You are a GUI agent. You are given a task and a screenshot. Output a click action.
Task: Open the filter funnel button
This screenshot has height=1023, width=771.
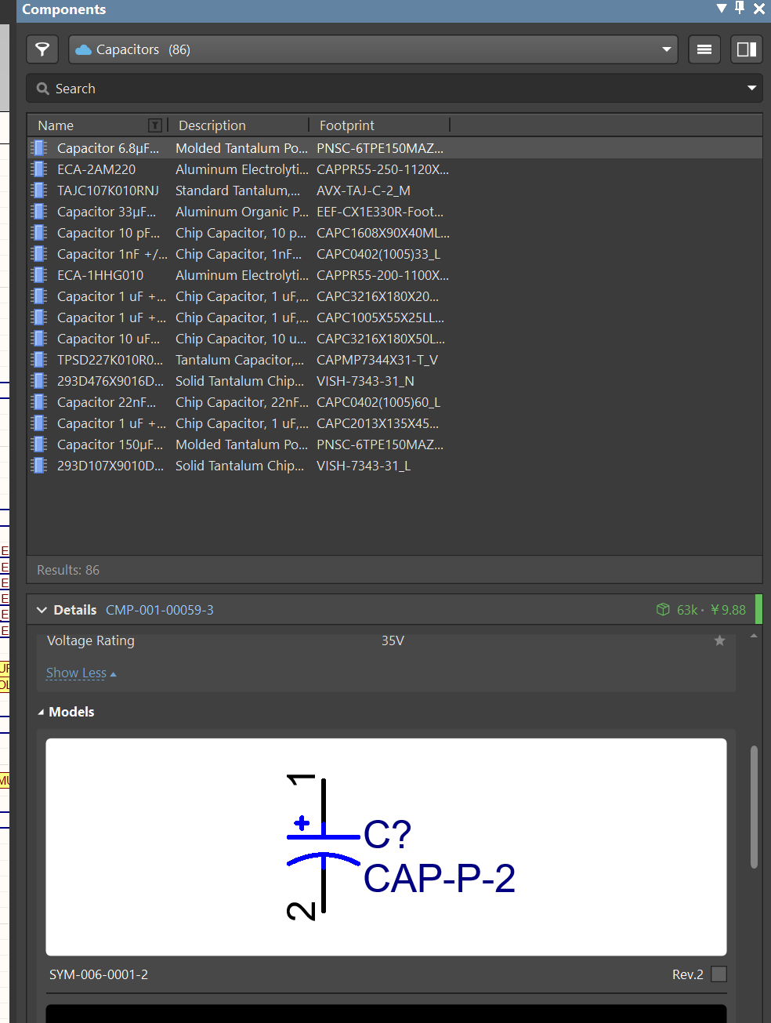43,49
